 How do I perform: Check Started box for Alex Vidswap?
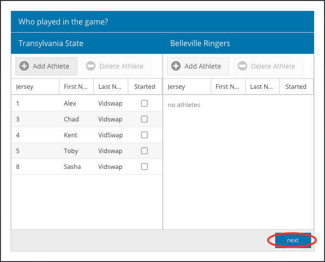(145, 103)
